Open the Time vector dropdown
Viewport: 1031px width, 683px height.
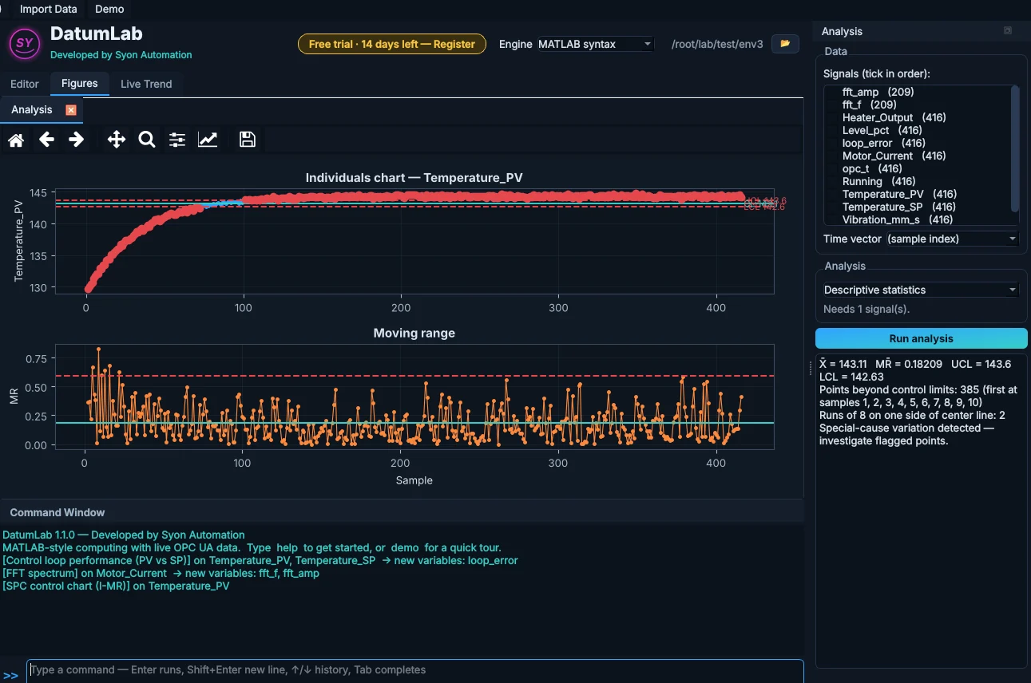[952, 239]
